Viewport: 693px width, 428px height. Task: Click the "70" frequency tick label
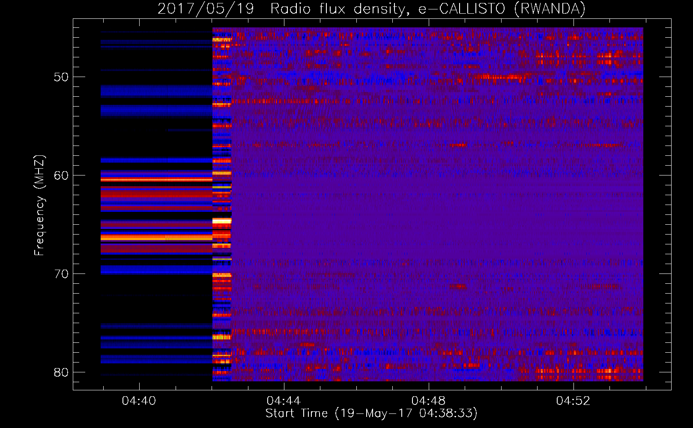click(61, 274)
